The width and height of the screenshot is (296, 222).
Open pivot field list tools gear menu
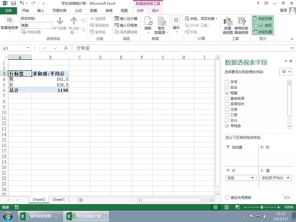point(286,72)
